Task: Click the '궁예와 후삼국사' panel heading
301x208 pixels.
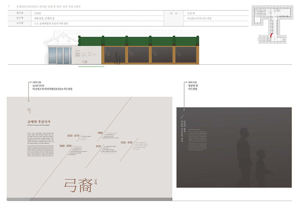Action: click(39, 122)
